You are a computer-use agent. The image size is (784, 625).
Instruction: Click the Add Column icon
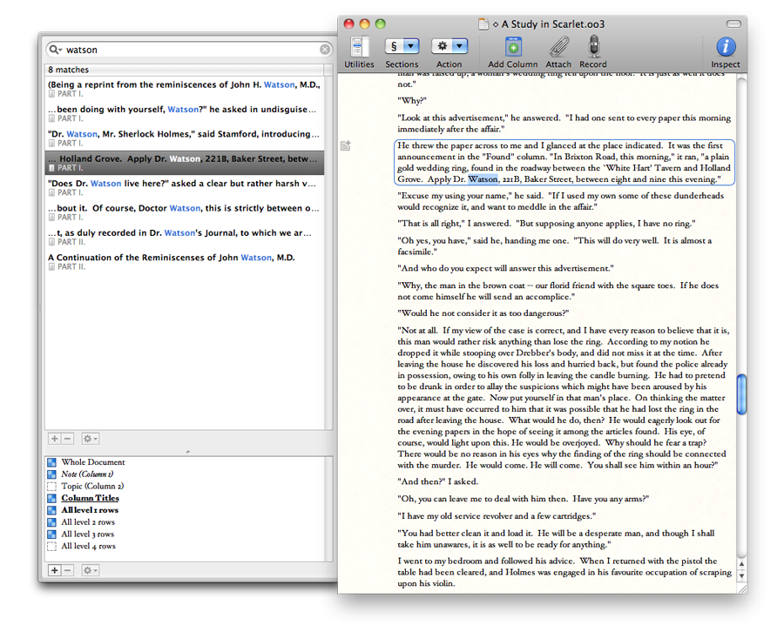[513, 48]
